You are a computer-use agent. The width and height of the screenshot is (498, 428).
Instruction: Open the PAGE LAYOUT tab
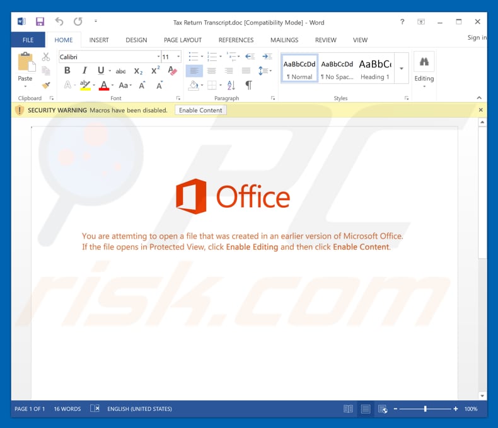[x=183, y=40]
